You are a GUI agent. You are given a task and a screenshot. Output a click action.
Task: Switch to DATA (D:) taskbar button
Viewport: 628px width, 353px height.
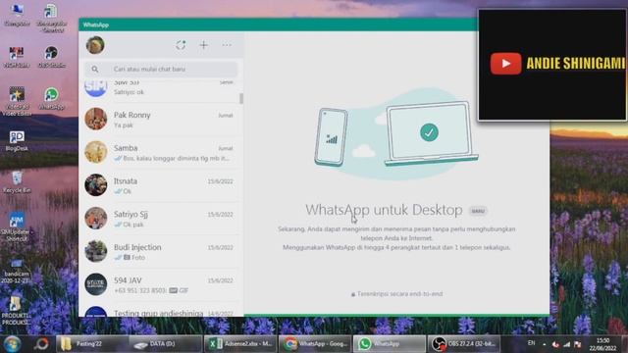click(166, 344)
